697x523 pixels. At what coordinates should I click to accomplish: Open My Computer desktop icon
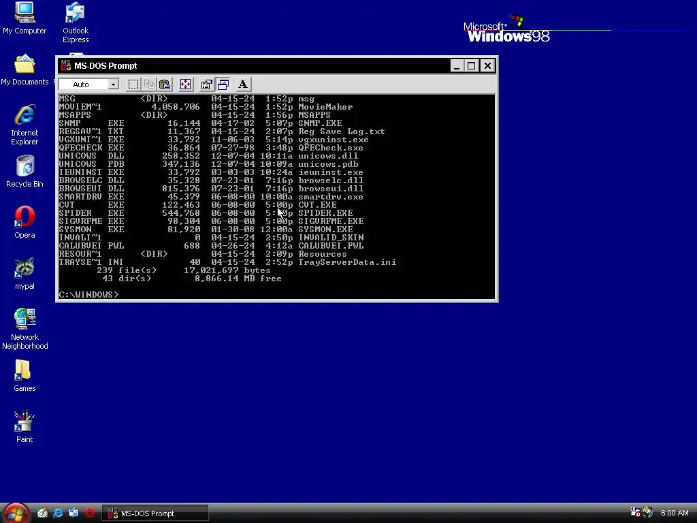pos(25,18)
